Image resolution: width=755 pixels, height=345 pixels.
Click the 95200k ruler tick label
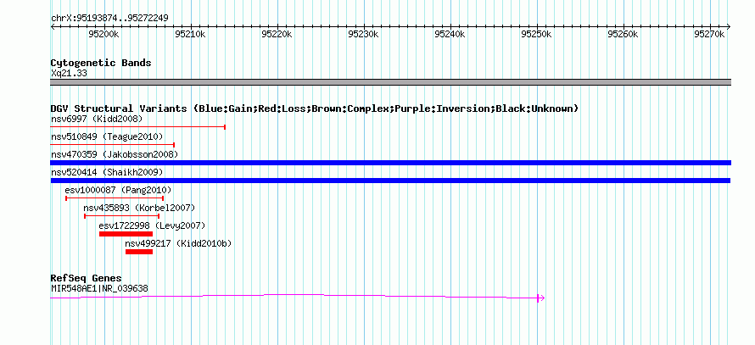(x=104, y=34)
